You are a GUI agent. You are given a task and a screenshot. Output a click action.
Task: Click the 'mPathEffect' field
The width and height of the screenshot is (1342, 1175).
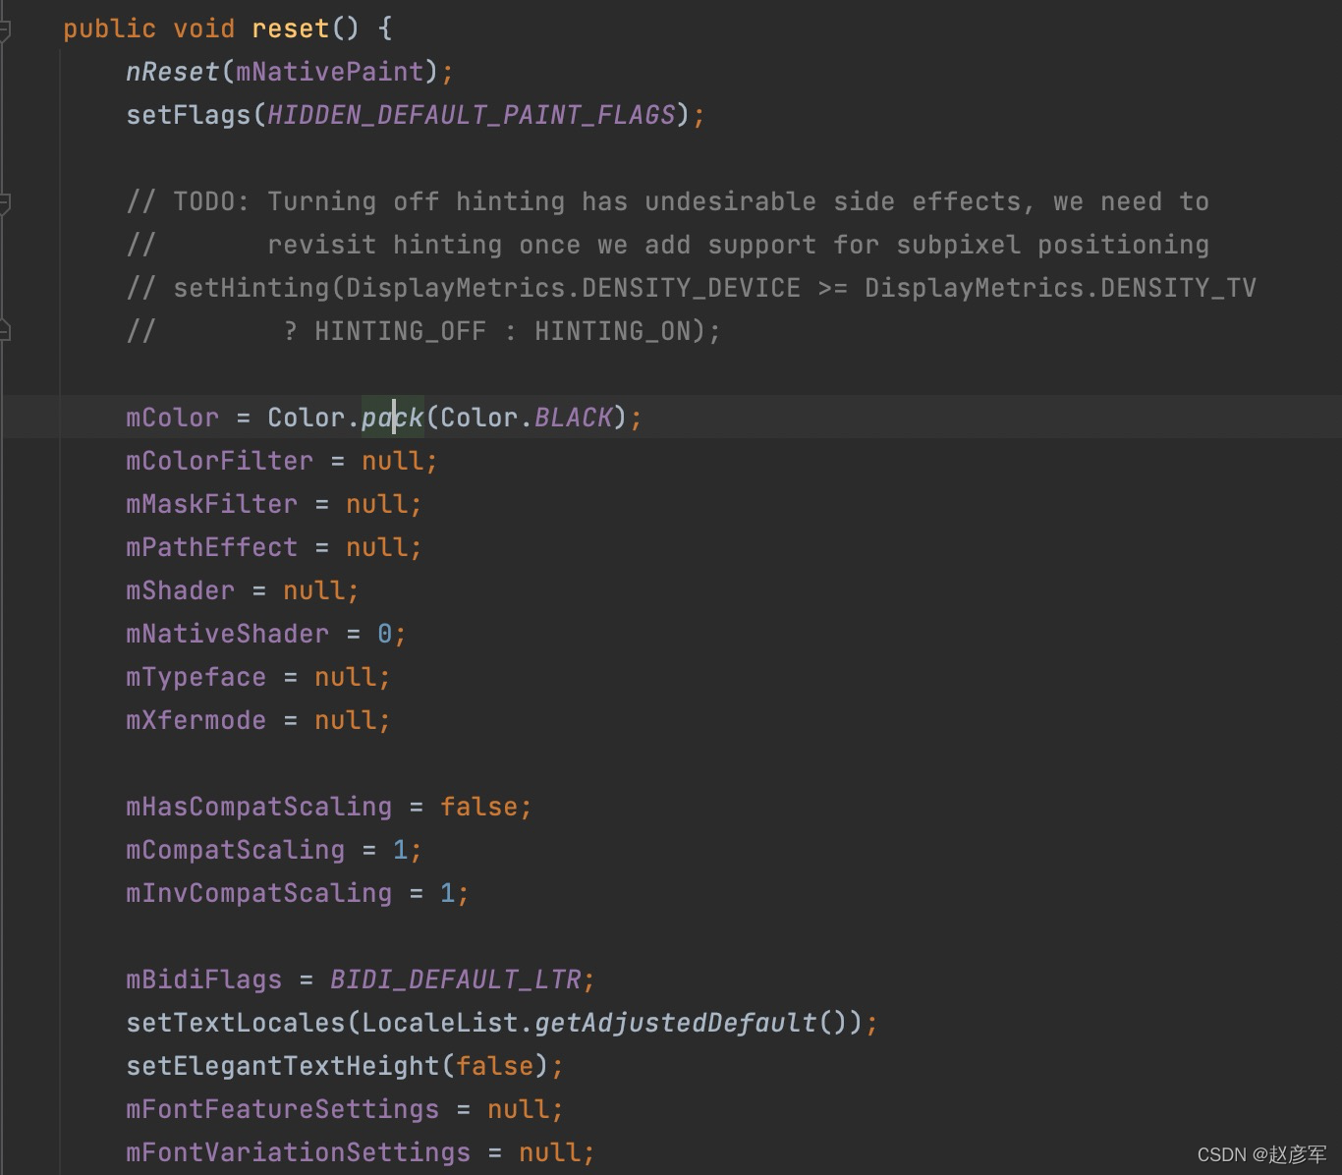coord(211,547)
